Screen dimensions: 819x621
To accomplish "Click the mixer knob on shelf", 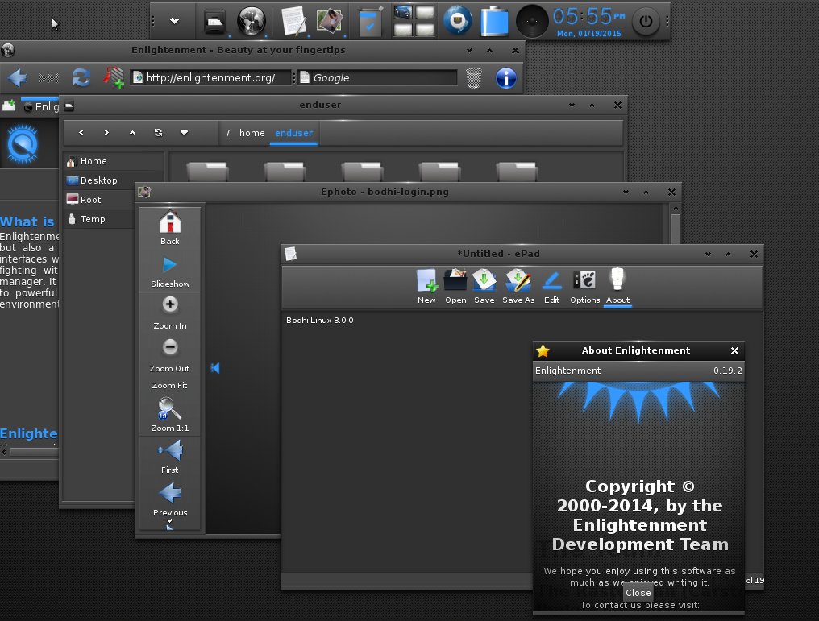I will [532, 22].
